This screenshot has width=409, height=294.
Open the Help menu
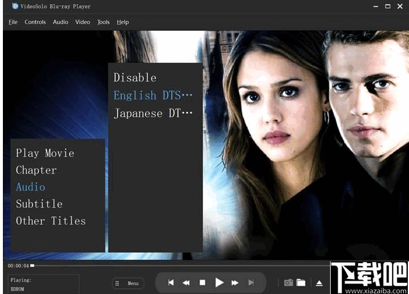coord(123,22)
